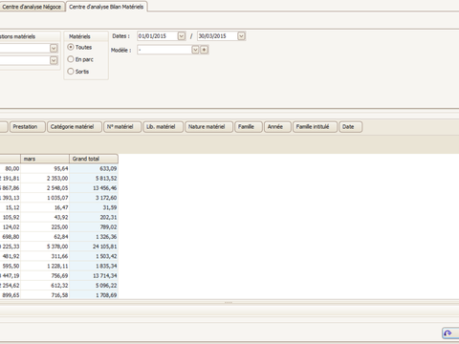459x344 pixels.
Task: Click the refresh arrow icon bottom right
Action: click(x=448, y=333)
